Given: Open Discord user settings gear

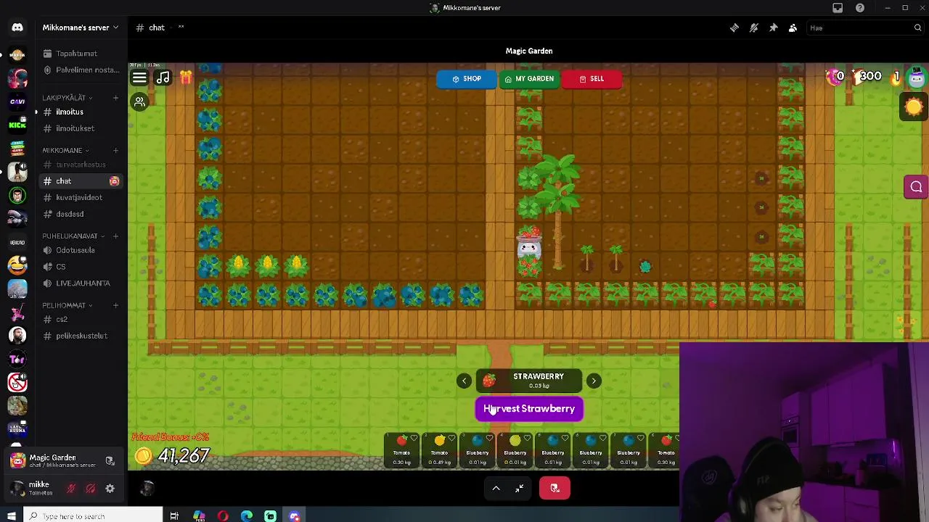Looking at the screenshot, I should tap(110, 489).
